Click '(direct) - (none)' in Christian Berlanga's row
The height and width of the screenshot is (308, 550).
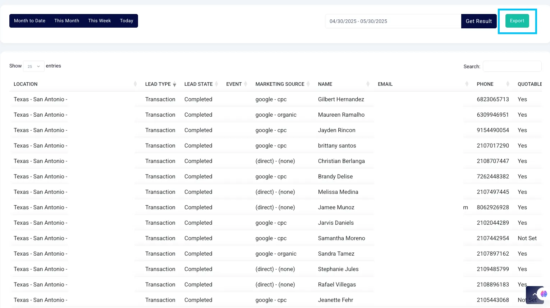point(275,161)
